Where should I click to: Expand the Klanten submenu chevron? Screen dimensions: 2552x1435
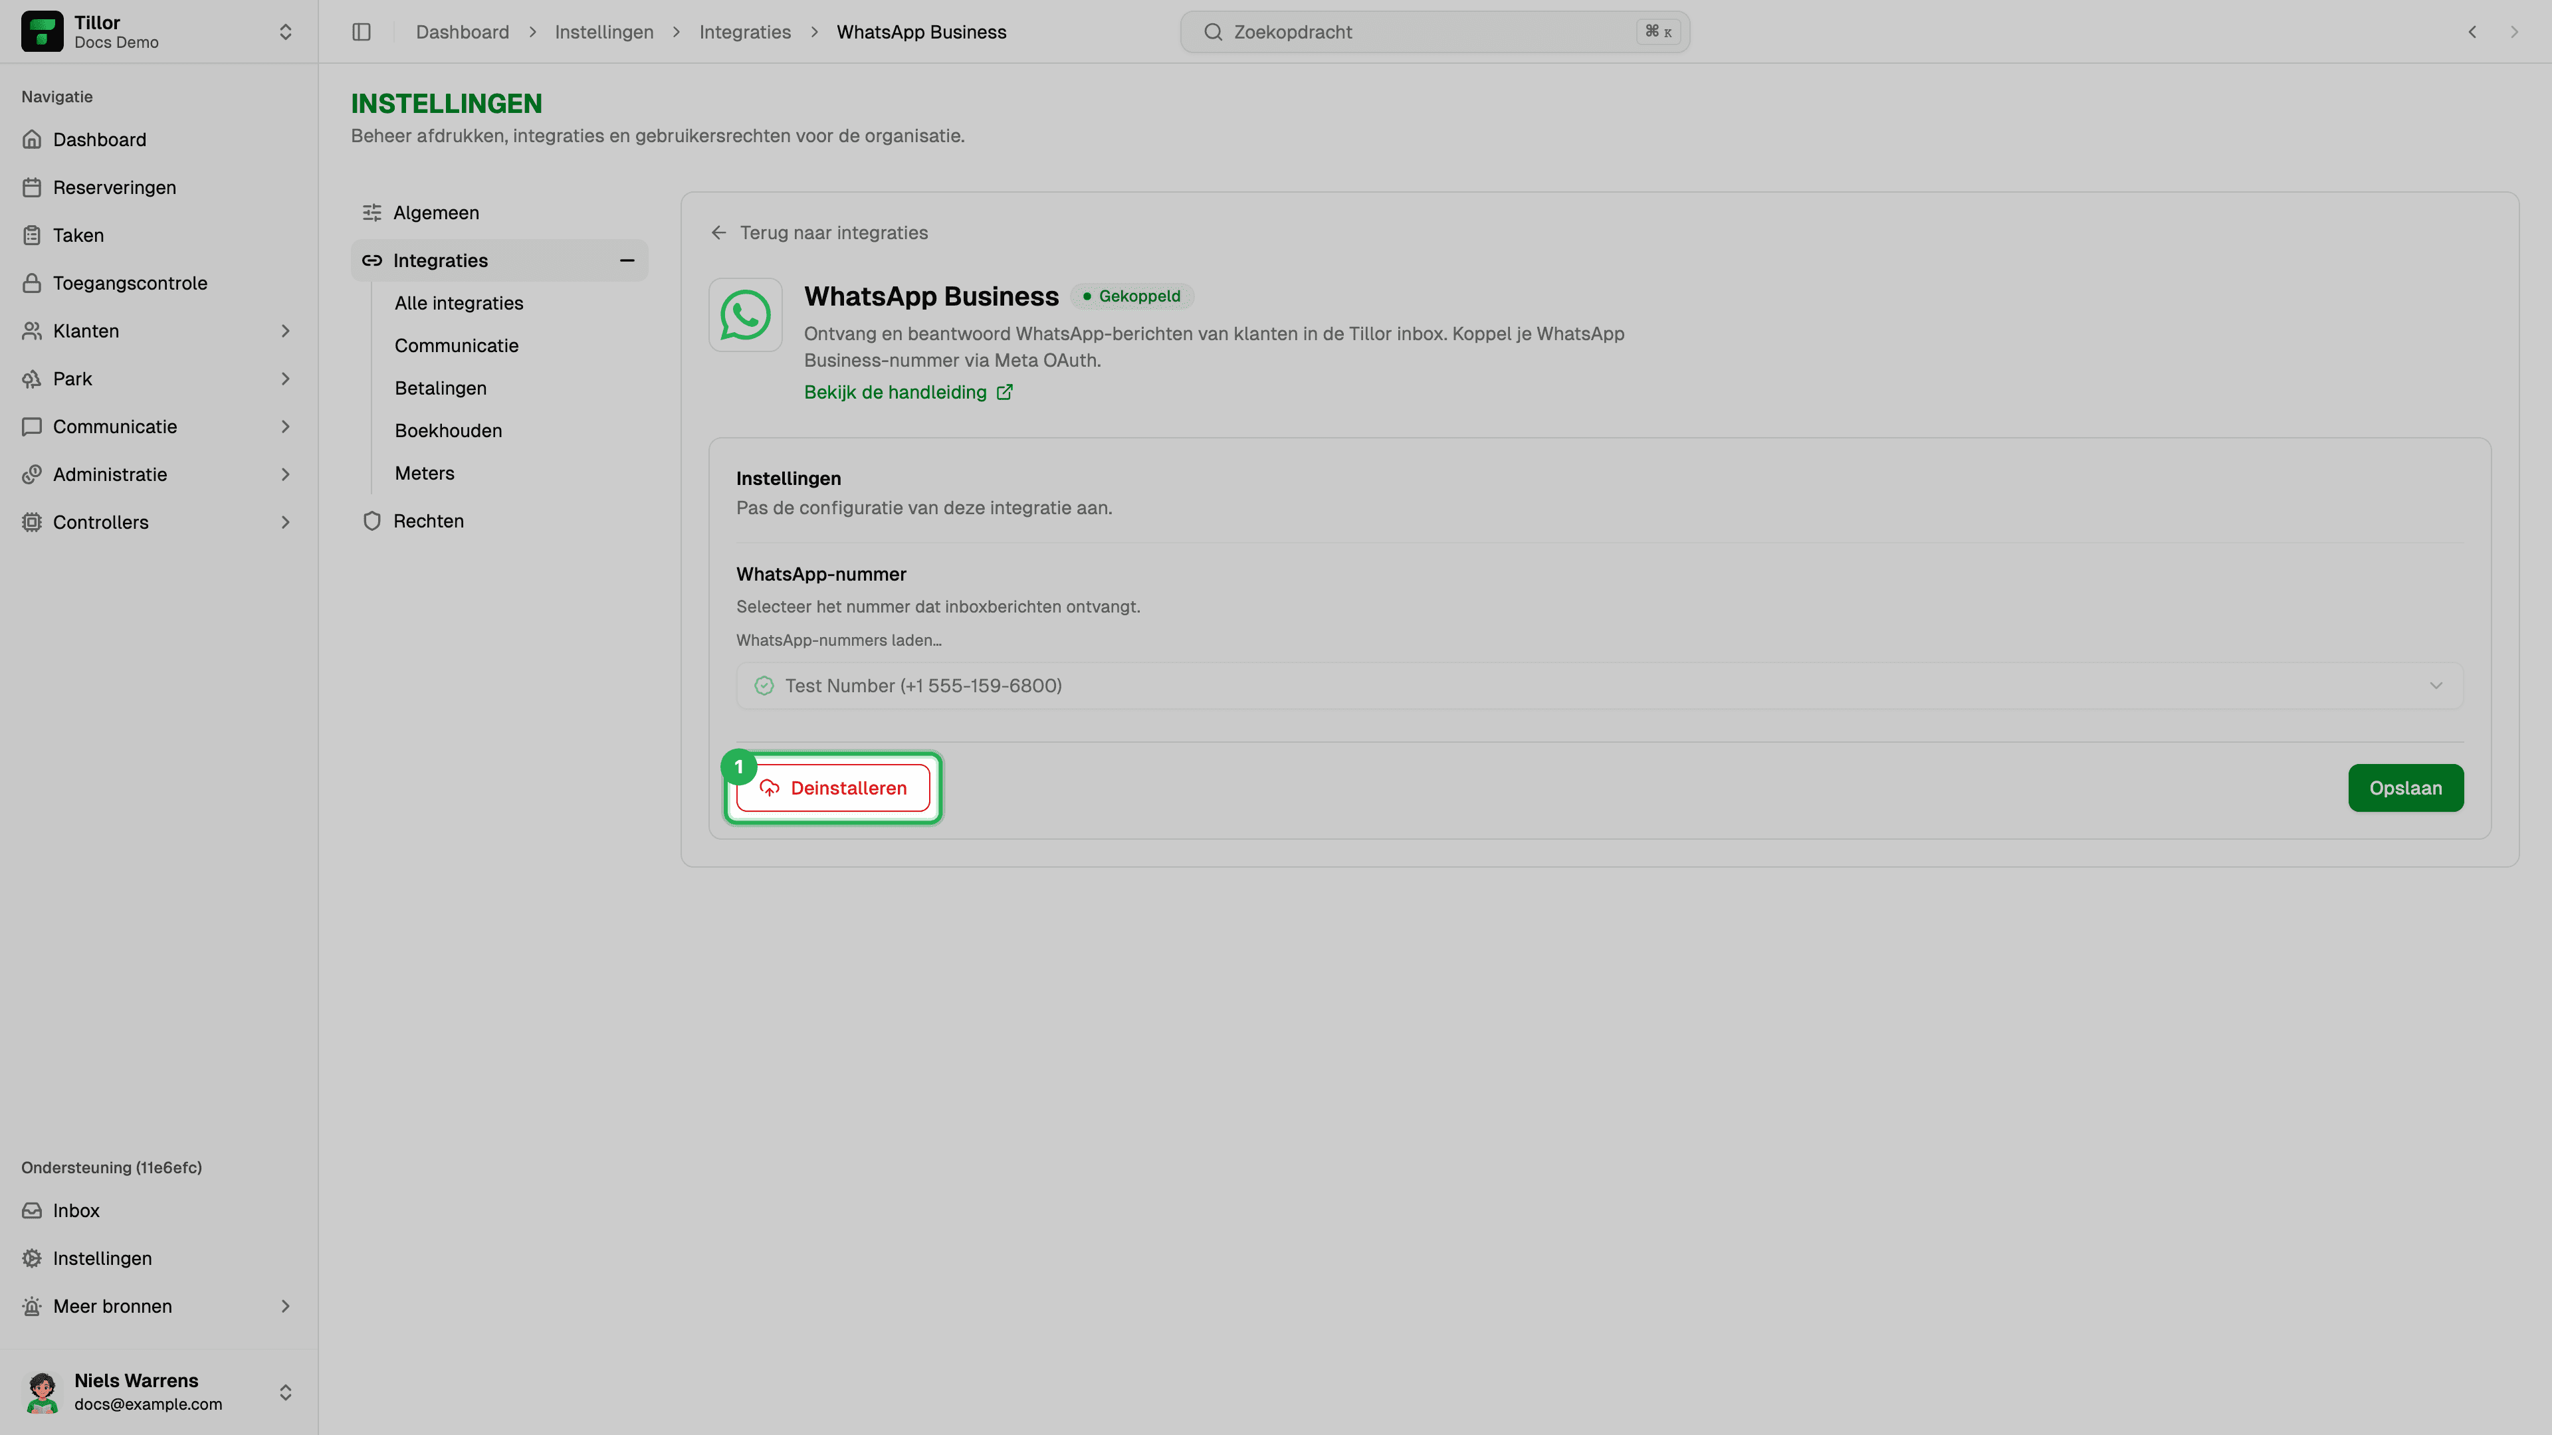pyautogui.click(x=285, y=331)
